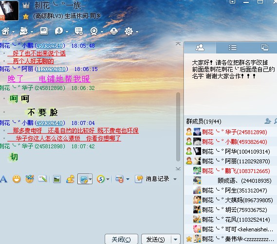Viewport: 277px width, 244px height.
Task: Switch to the list view tab
Action: [233, 48]
